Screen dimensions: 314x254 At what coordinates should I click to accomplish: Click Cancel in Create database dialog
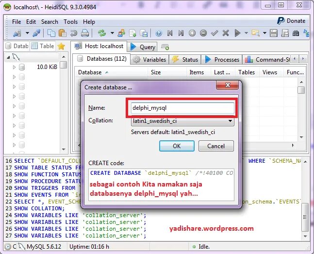point(216,146)
